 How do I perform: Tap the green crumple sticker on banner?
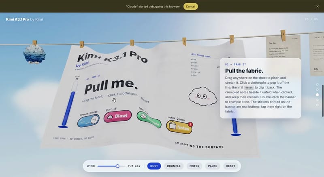point(149,120)
